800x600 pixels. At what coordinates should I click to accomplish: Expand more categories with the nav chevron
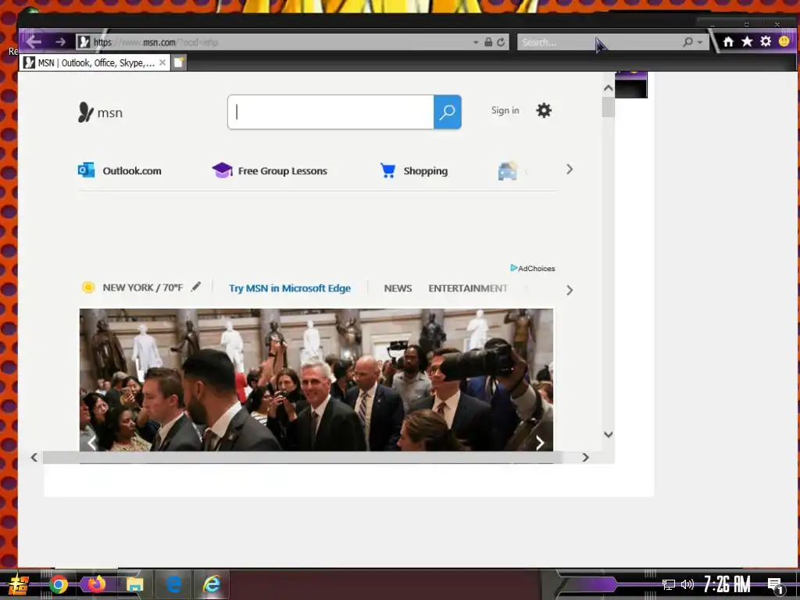(x=570, y=291)
